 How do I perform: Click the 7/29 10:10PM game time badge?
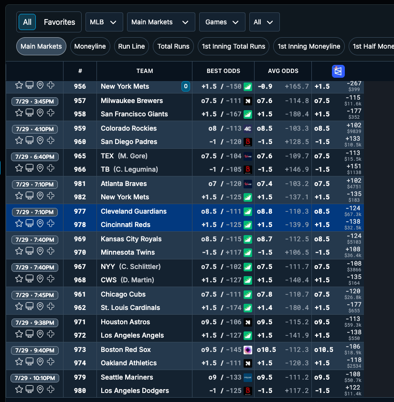35,378
